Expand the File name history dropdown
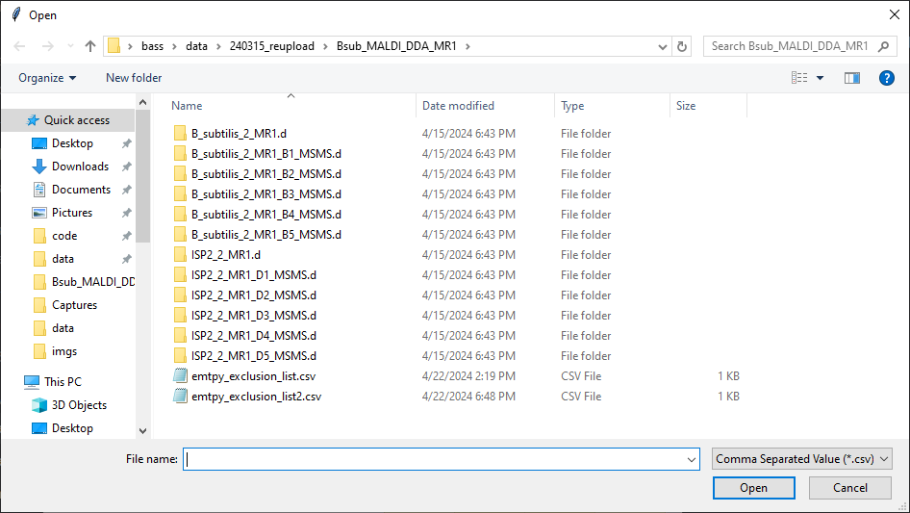The height and width of the screenshot is (513, 910). tap(692, 459)
